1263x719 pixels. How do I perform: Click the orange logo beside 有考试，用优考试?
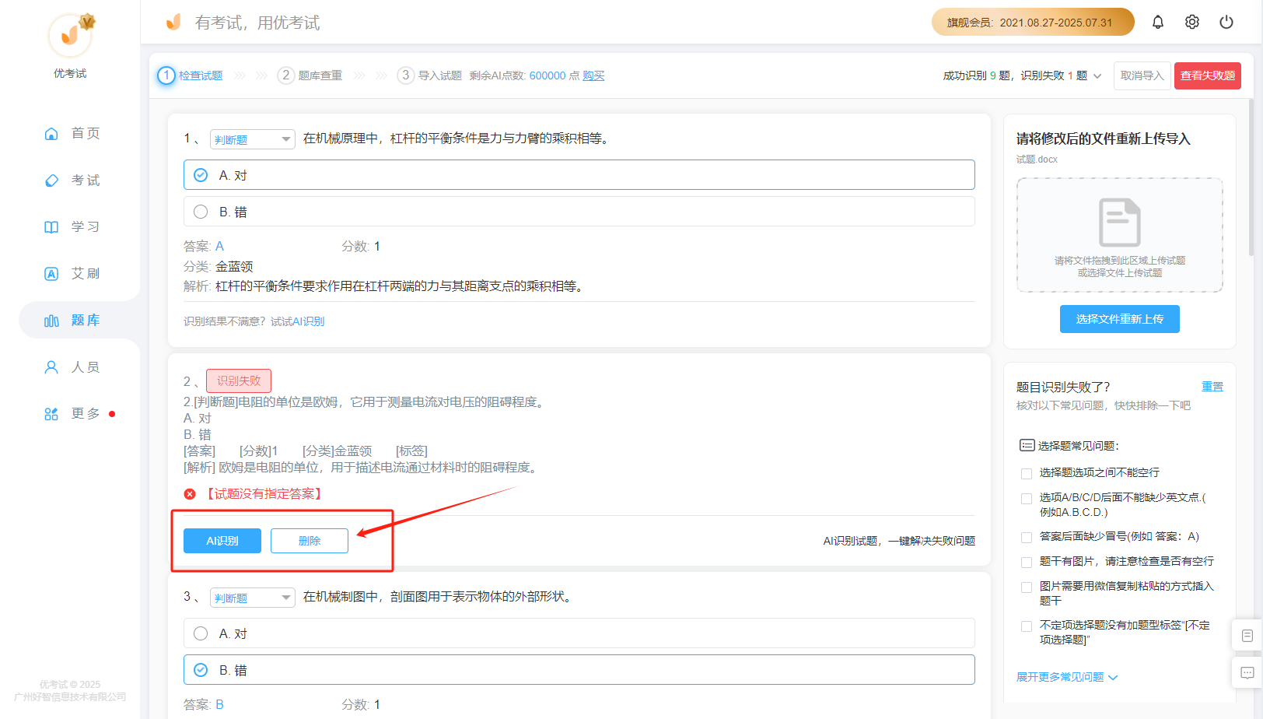pos(173,22)
